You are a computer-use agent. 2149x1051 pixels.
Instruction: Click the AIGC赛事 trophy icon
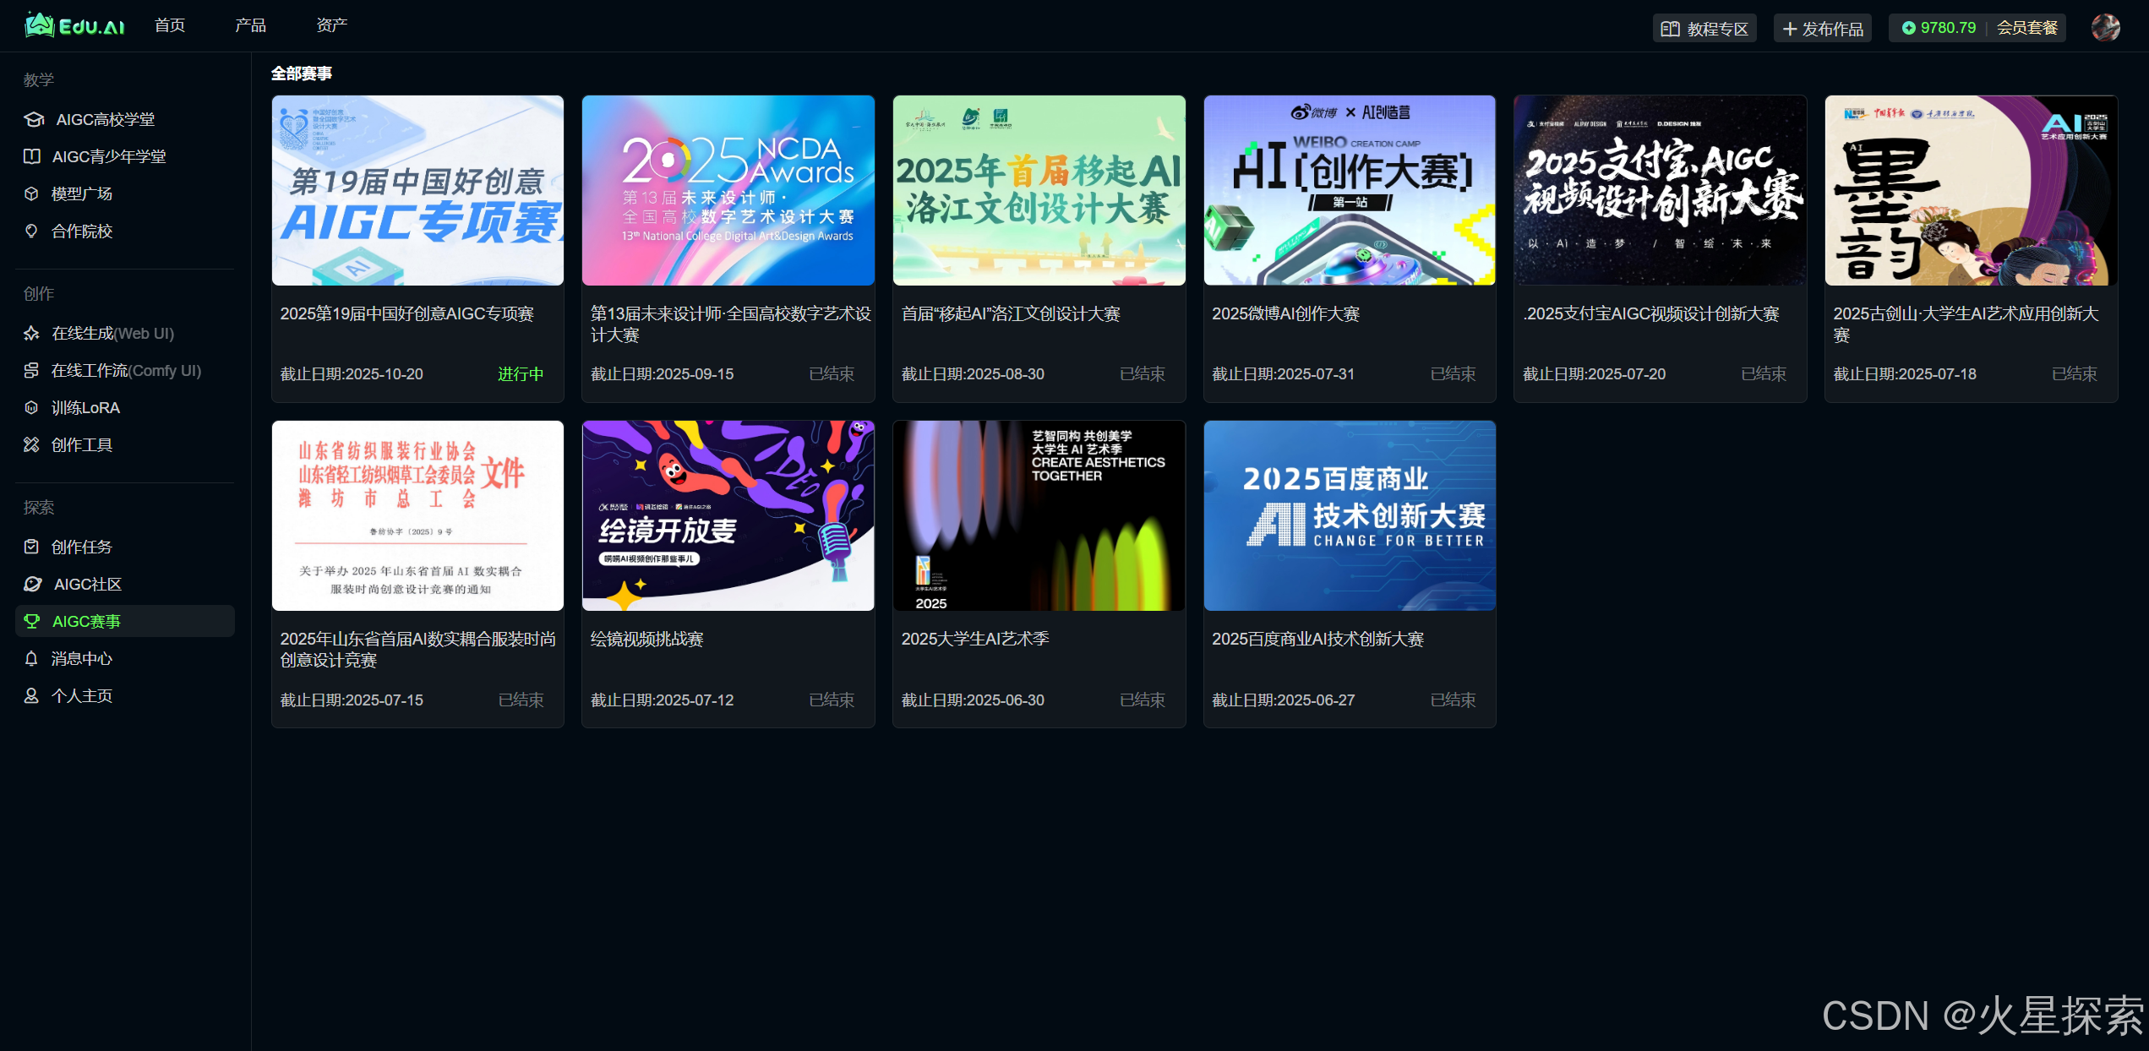click(x=32, y=621)
